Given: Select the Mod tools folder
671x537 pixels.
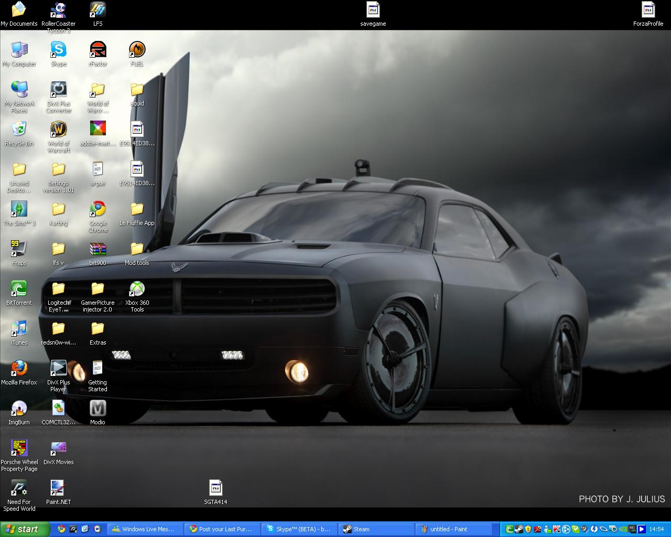Looking at the screenshot, I should click(137, 253).
